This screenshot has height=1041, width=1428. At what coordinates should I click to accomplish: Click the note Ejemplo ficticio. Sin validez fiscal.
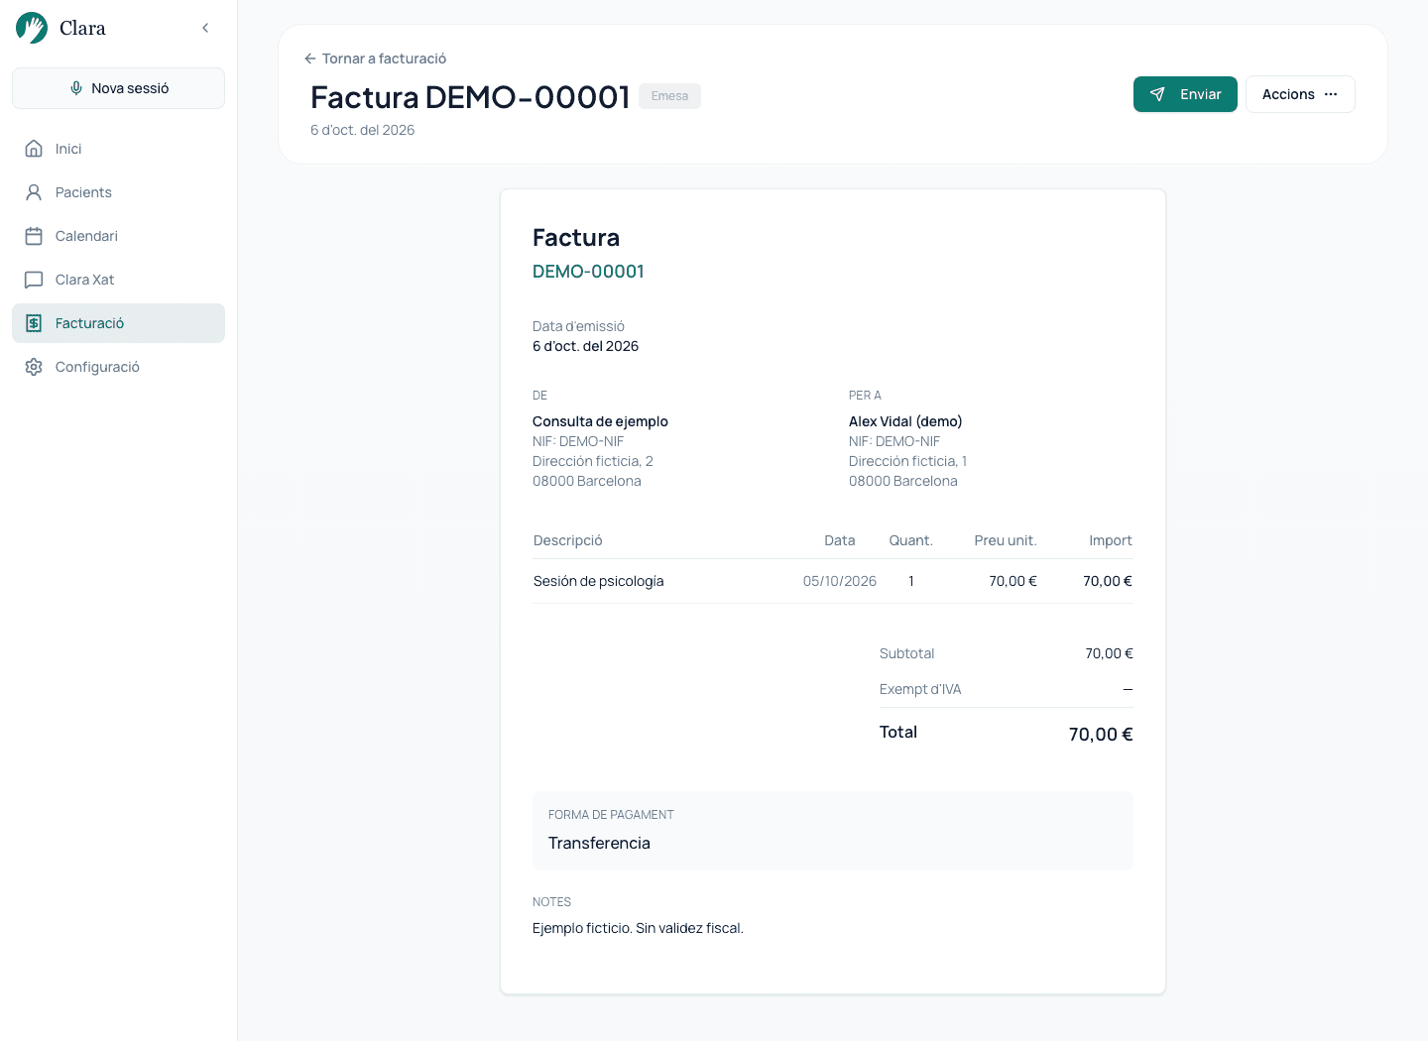[638, 928]
